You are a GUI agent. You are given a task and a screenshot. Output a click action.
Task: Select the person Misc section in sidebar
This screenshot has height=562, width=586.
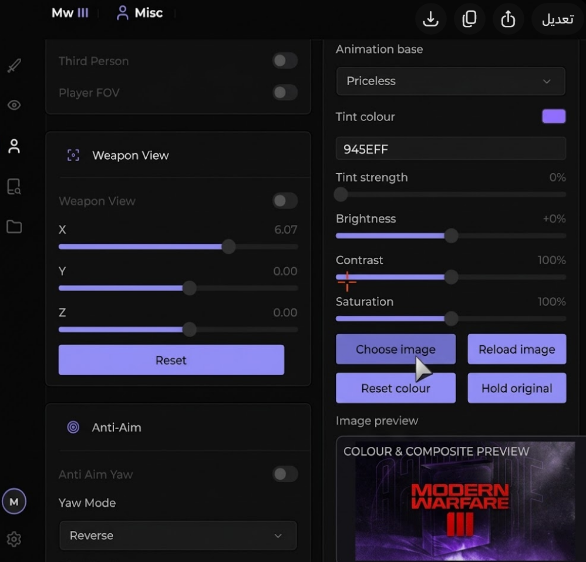coord(14,146)
